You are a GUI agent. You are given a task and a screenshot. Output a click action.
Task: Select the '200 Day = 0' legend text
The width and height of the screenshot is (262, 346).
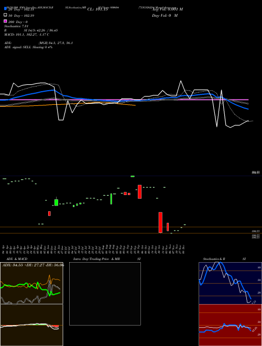18,22
